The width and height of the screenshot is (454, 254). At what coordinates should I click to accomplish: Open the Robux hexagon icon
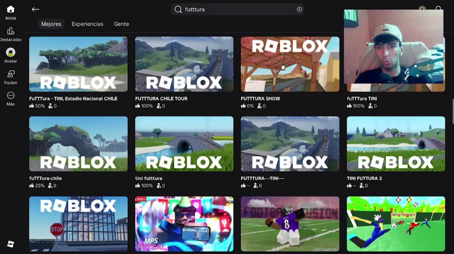coord(422,8)
